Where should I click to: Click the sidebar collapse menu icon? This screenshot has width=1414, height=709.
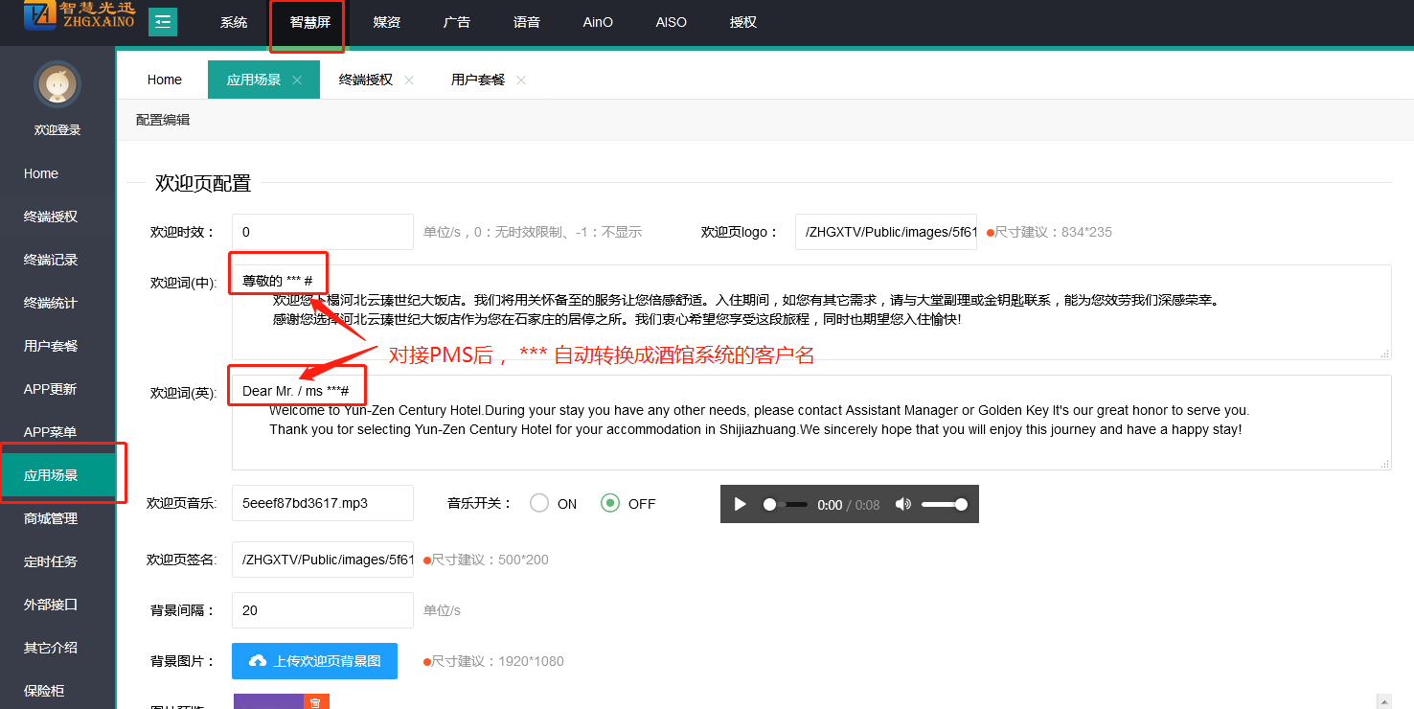coord(163,21)
